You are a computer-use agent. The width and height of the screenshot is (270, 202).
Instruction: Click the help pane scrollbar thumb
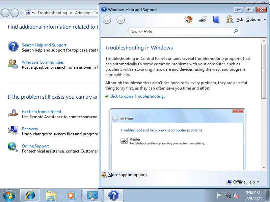264,71
